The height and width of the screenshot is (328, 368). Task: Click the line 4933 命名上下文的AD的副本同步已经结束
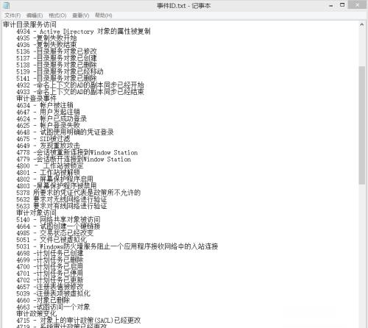tap(80, 92)
